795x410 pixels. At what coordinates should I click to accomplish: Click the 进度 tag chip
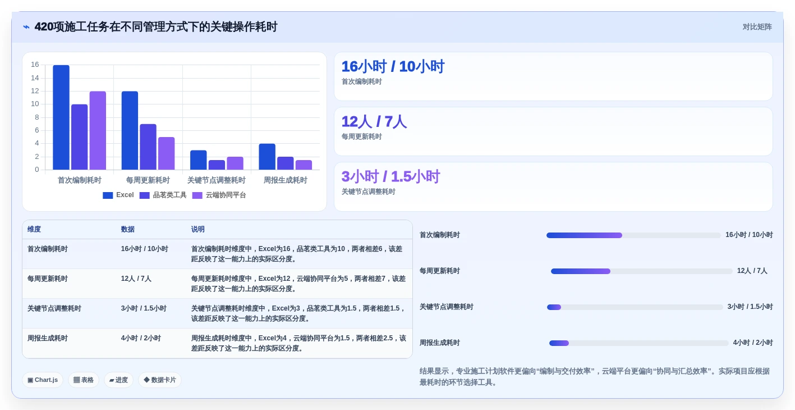pyautogui.click(x=118, y=380)
